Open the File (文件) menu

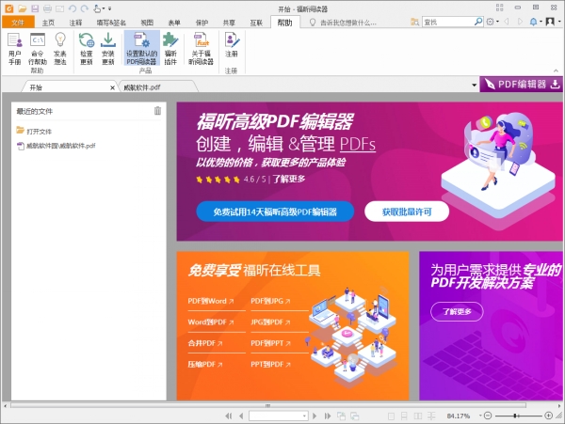pyautogui.click(x=18, y=23)
